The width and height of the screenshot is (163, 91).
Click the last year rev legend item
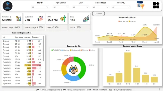pos(123,21)
